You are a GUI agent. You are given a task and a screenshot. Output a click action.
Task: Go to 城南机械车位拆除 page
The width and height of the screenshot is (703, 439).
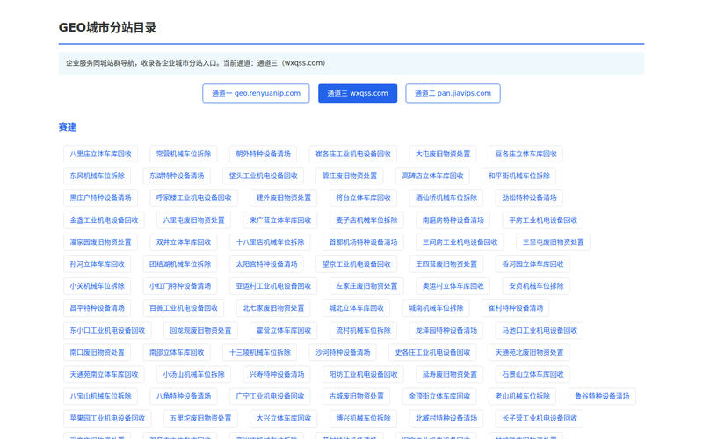pyautogui.click(x=436, y=308)
